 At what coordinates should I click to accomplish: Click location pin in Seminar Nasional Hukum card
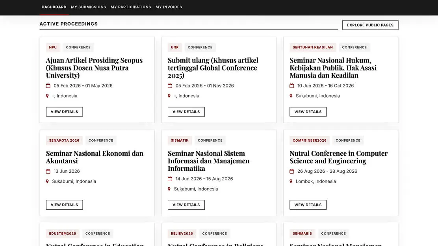291,96
